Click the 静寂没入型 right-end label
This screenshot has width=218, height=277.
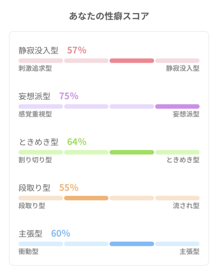183,68
